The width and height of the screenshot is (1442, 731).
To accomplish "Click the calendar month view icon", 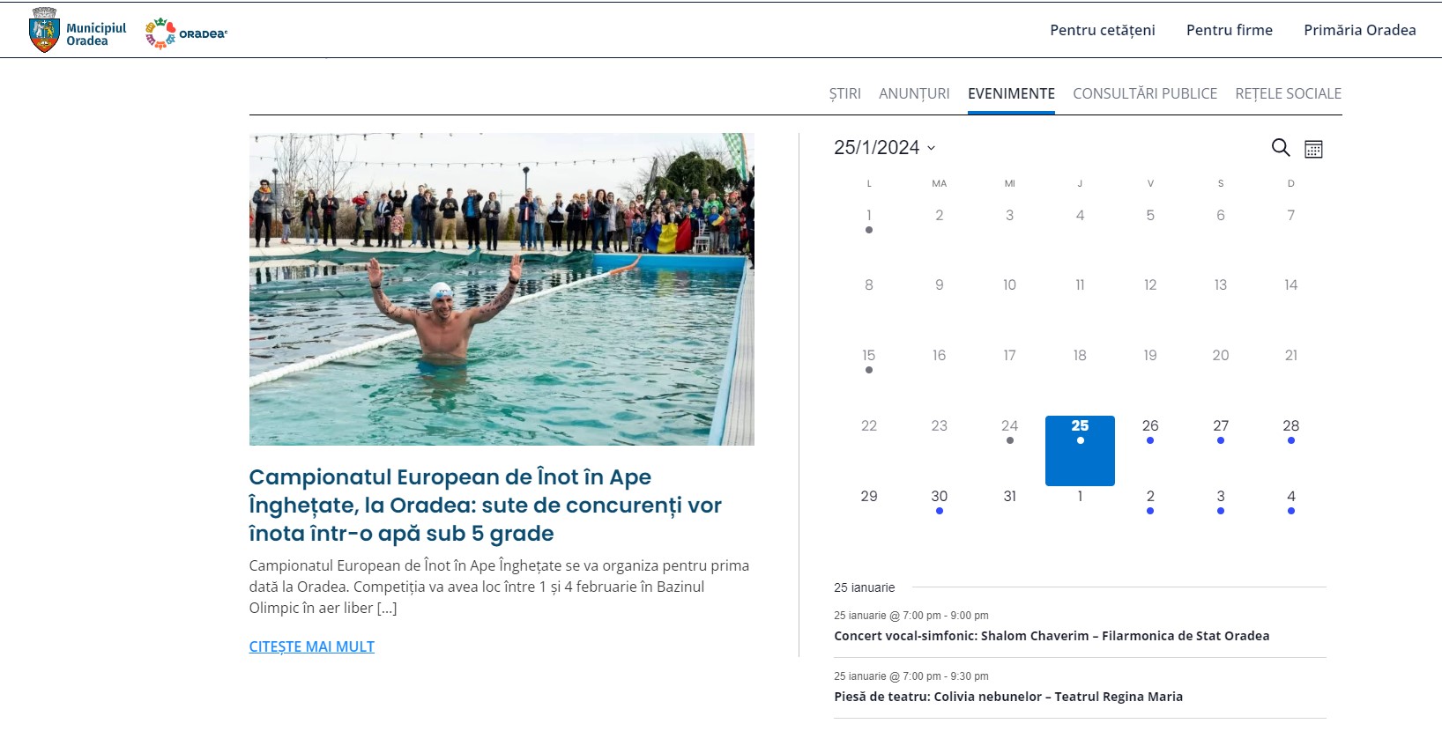I will coord(1313,149).
